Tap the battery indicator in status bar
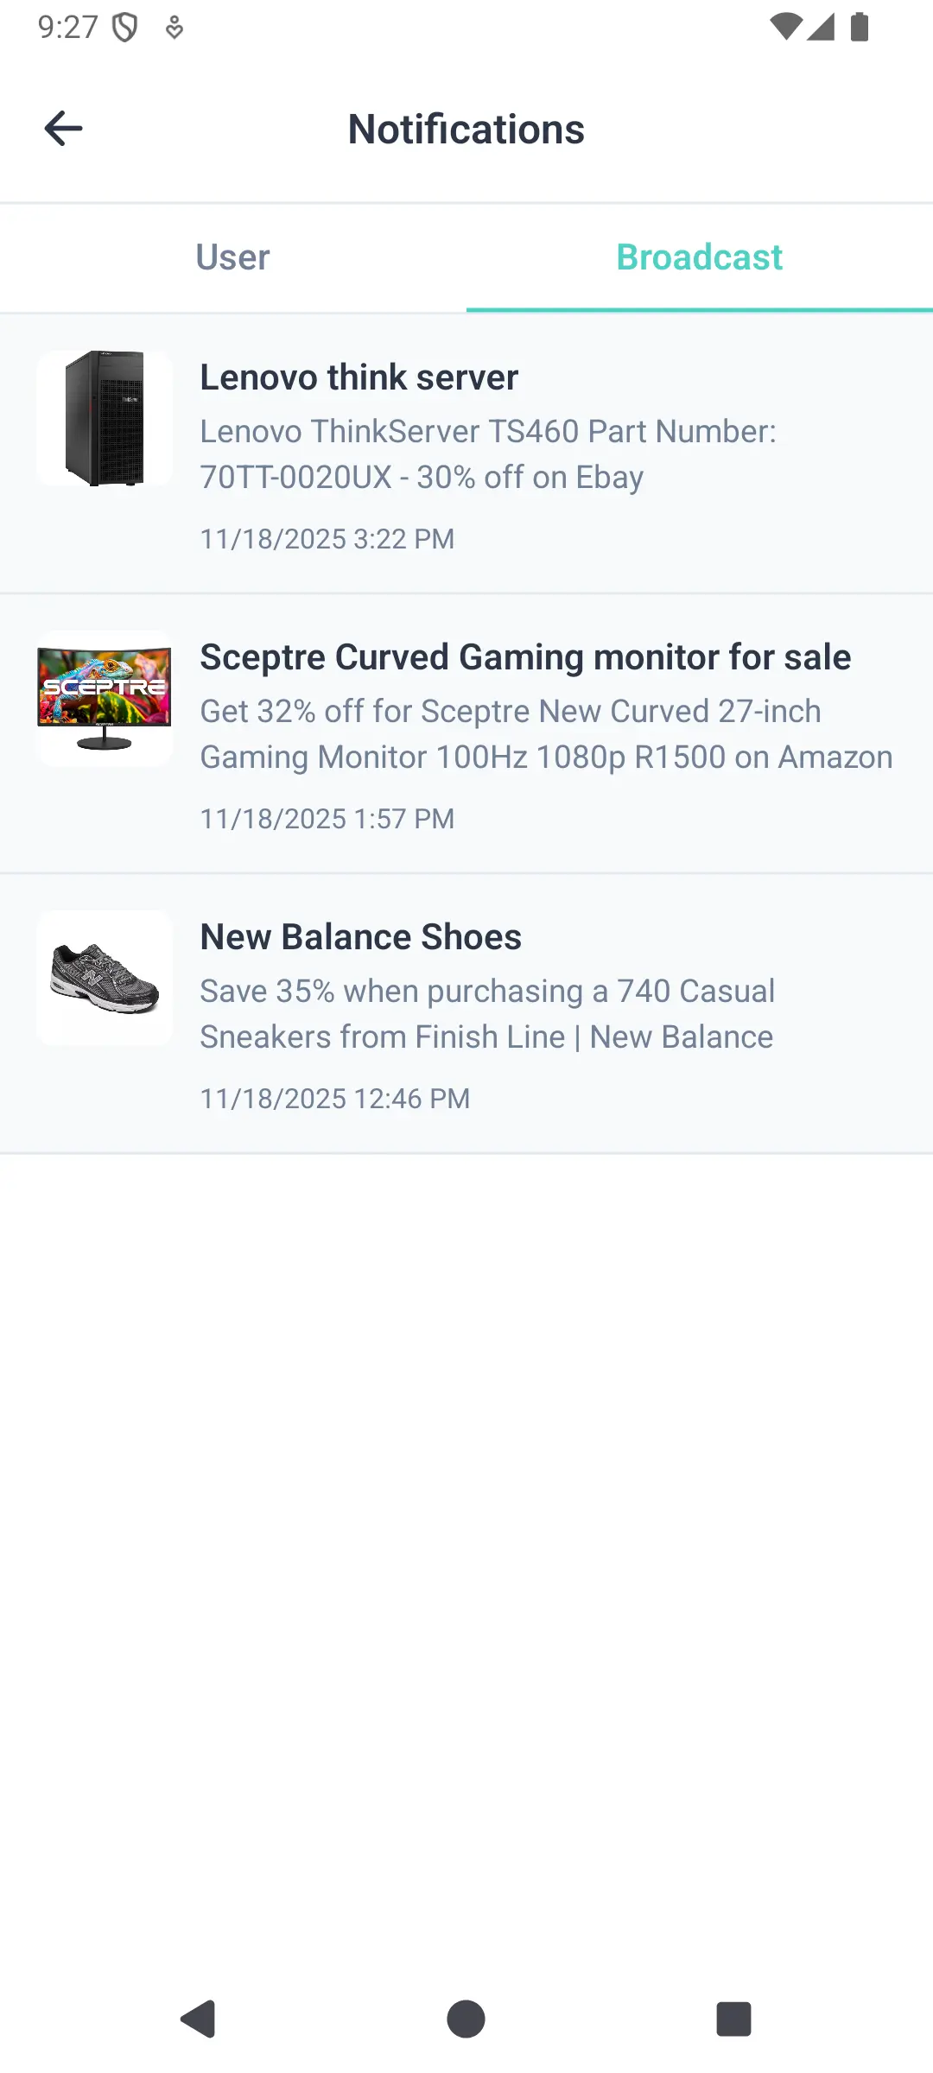This screenshot has width=933, height=2073. tap(858, 27)
